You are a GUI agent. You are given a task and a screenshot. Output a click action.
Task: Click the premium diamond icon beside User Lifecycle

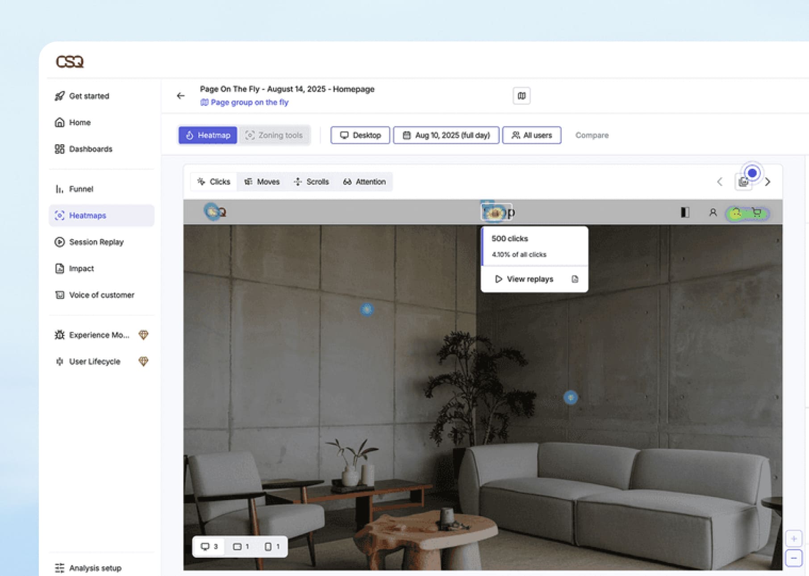143,361
